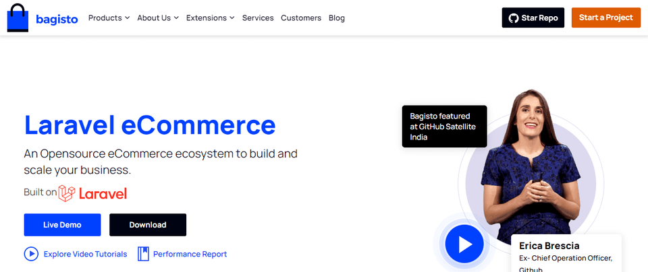Click the Laravel eCommerce heading
The width and height of the screenshot is (648, 272).
[x=150, y=125]
